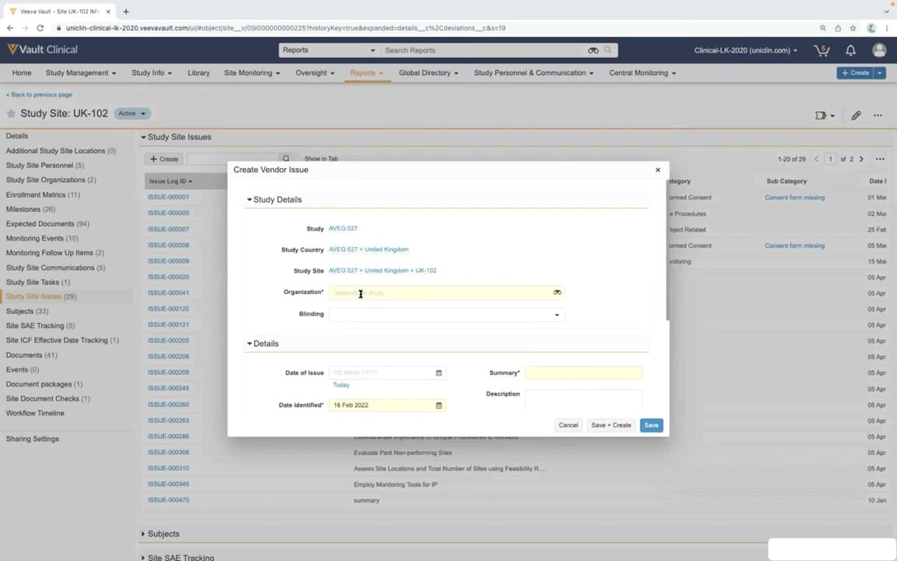Open the Oversight menu

tap(315, 72)
